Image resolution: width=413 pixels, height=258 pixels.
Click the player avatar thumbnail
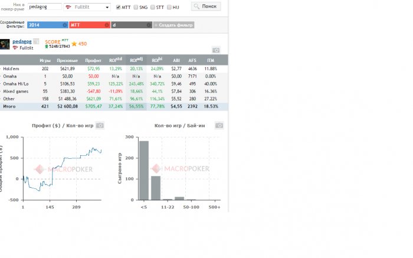point(5,44)
